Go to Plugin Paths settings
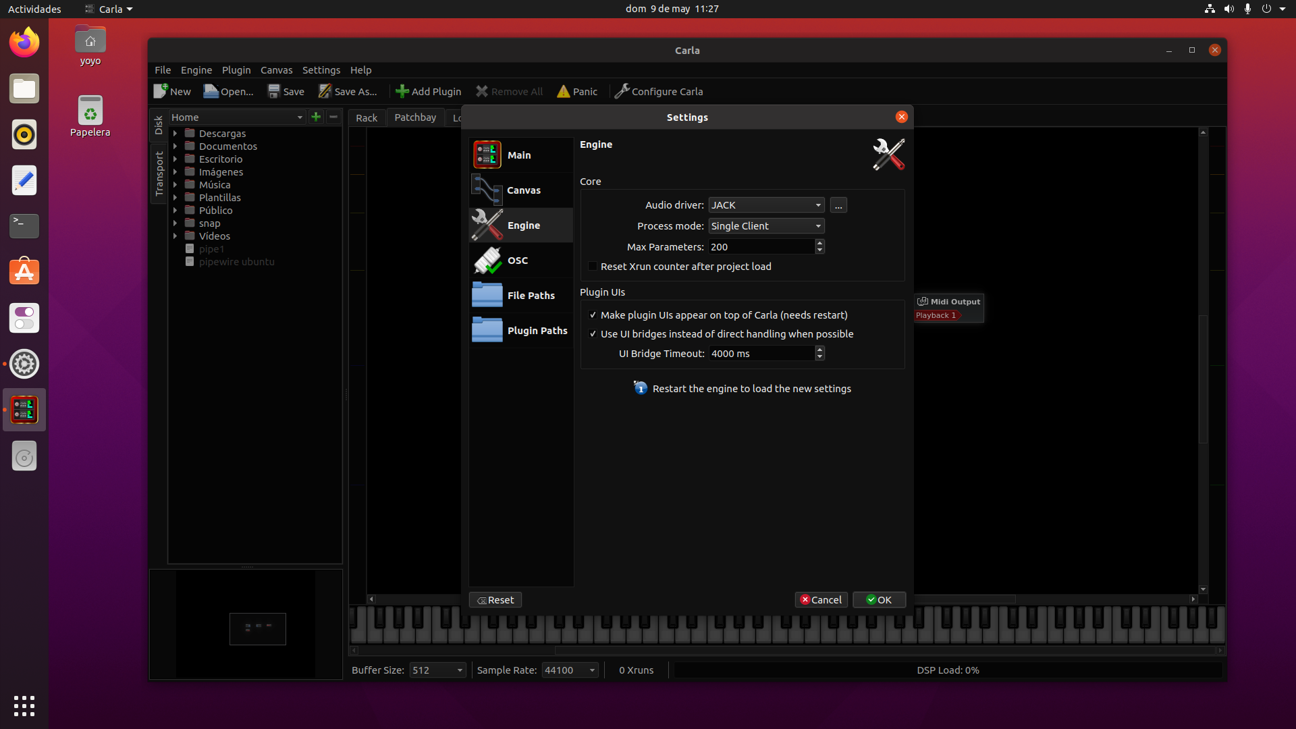This screenshot has height=729, width=1296. (x=520, y=331)
